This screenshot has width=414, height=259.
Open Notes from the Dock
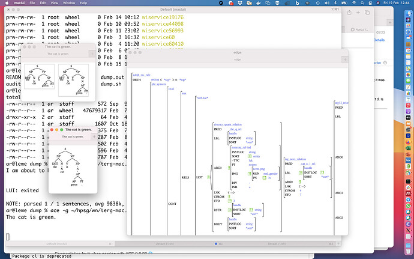pos(408,56)
